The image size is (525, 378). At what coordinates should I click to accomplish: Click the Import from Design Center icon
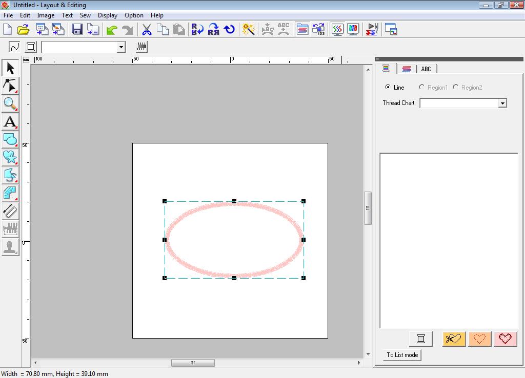point(42,29)
